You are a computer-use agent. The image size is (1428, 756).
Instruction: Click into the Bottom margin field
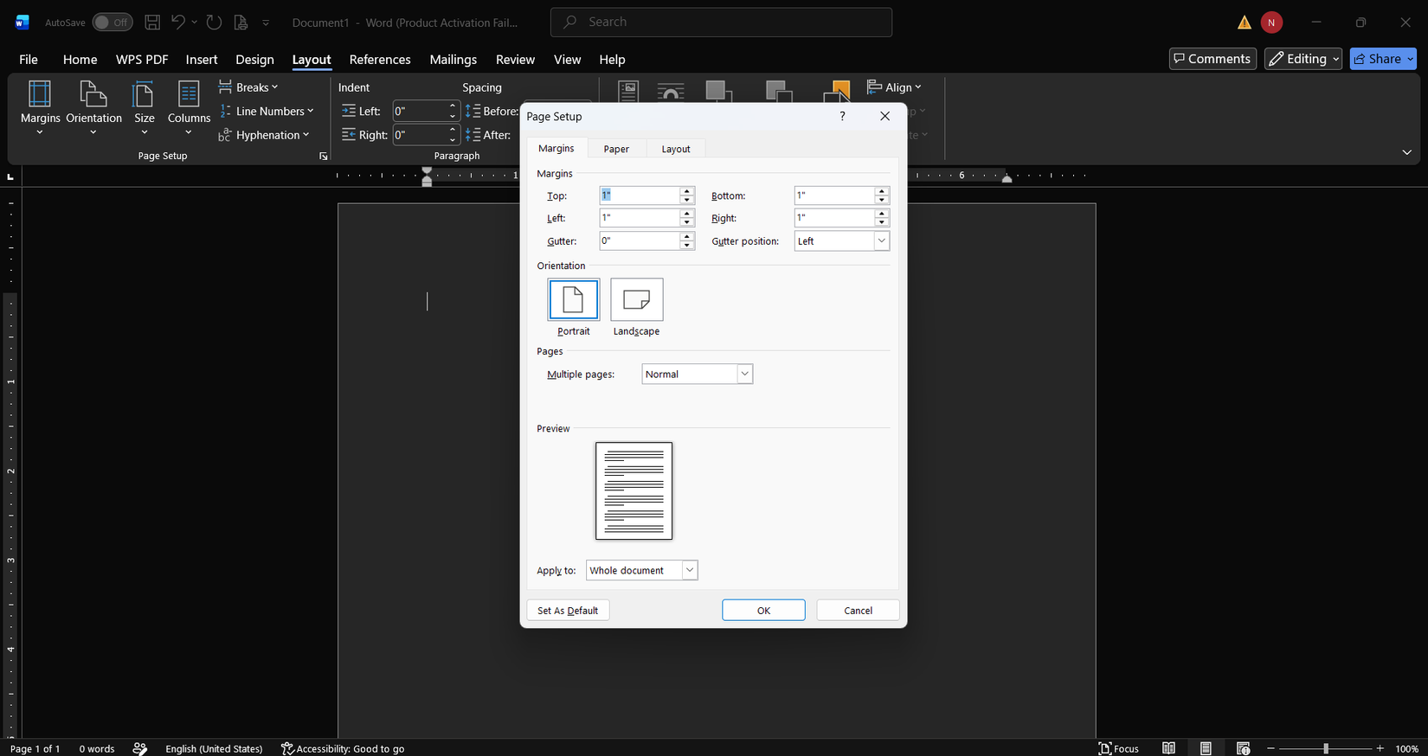833,195
